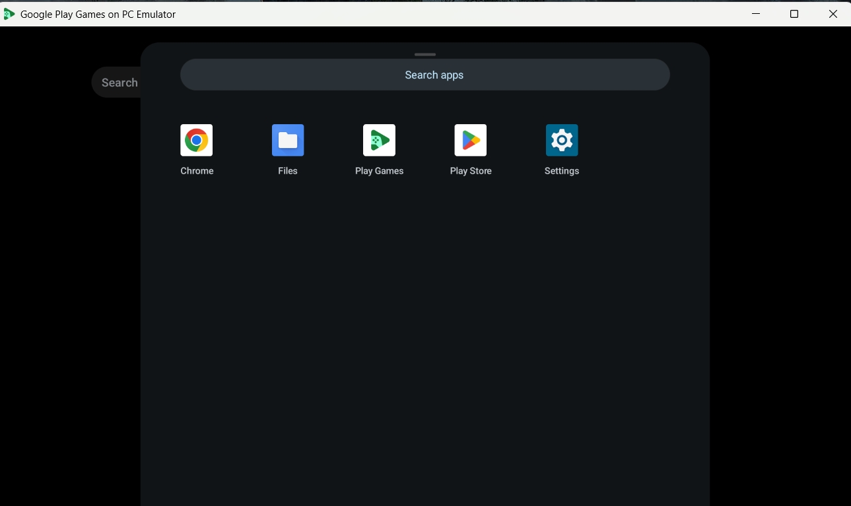Open the Settings gear icon
The height and width of the screenshot is (506, 851).
click(562, 140)
